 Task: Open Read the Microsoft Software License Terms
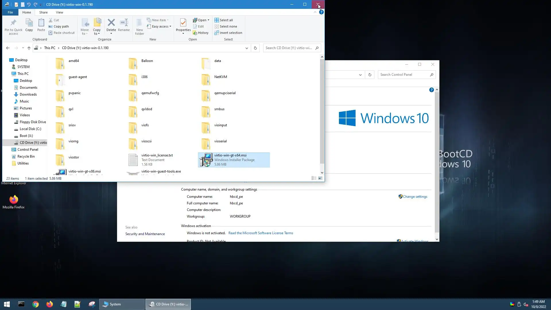[x=261, y=233]
